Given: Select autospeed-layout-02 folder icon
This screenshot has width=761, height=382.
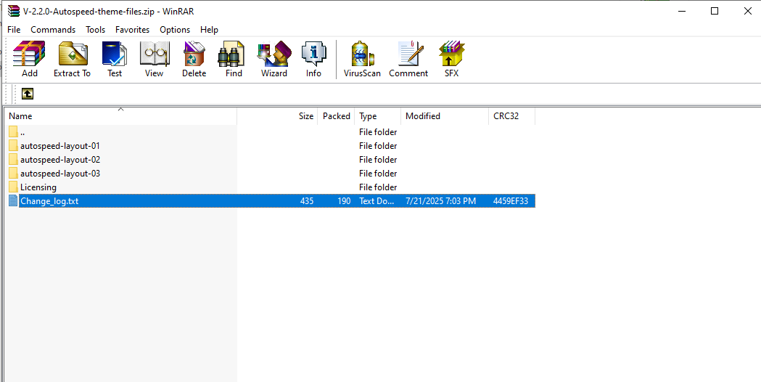Looking at the screenshot, I should (14, 160).
